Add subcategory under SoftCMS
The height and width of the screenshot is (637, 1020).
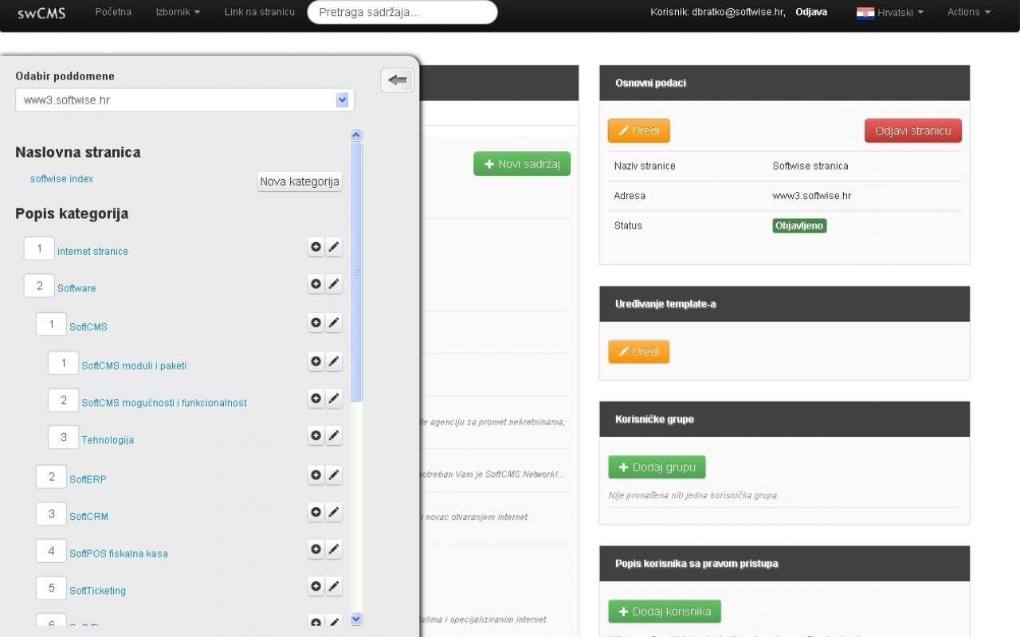click(x=316, y=322)
